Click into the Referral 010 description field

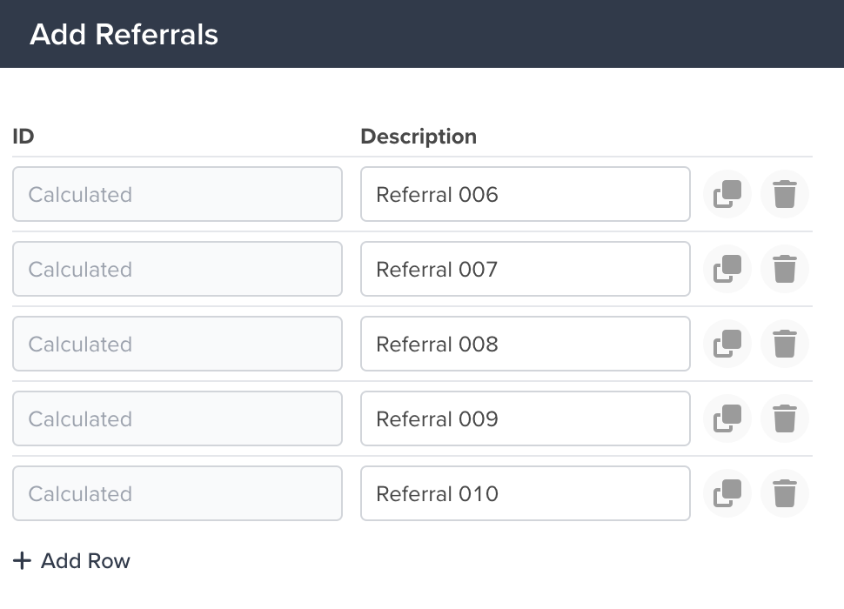[x=526, y=493]
